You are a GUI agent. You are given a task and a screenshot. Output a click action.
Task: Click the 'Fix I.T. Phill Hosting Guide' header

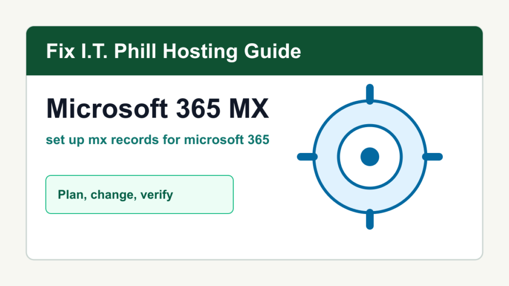(x=173, y=51)
